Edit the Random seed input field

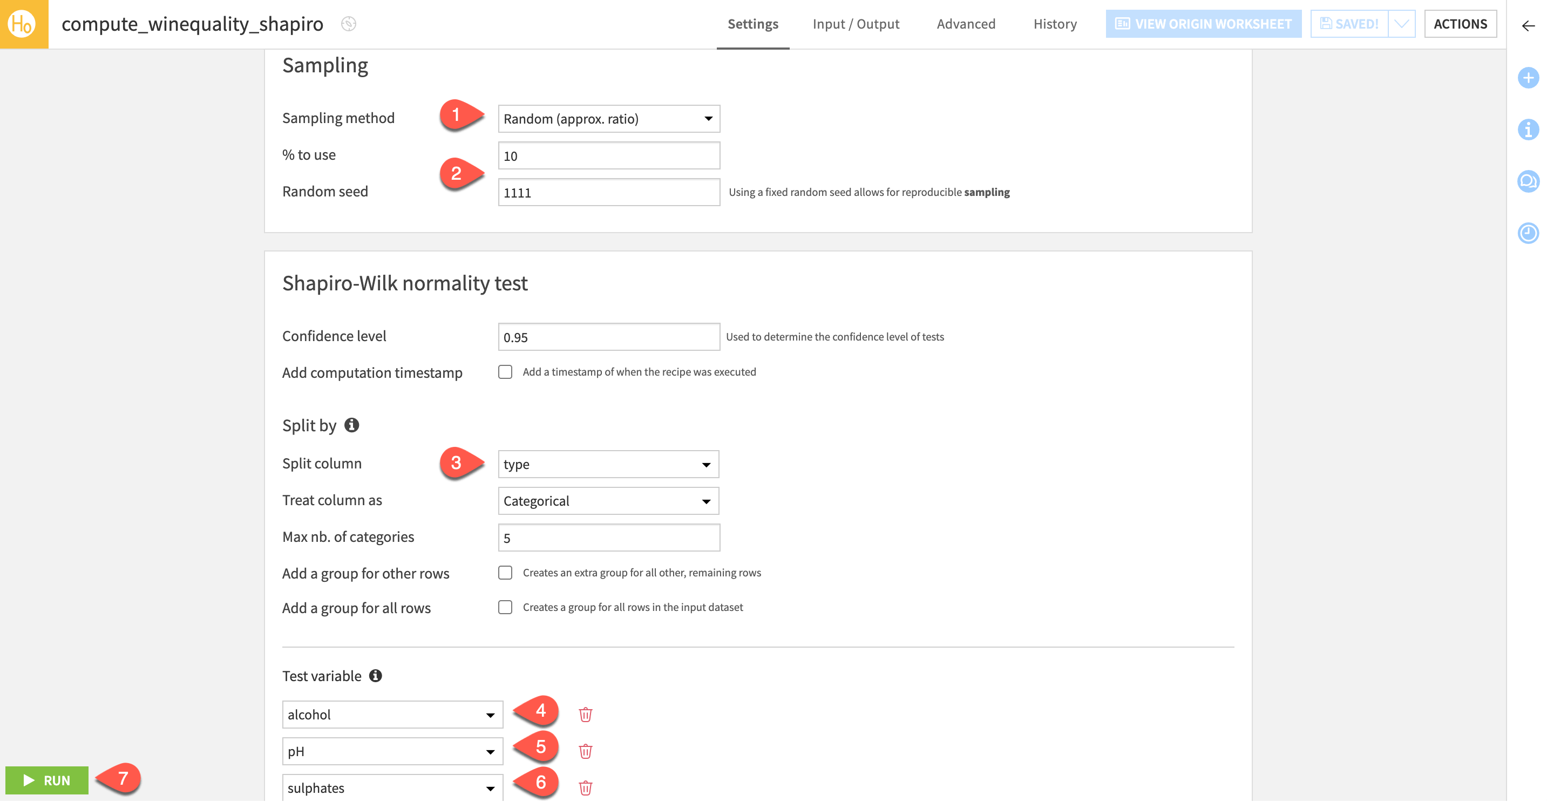tap(608, 192)
